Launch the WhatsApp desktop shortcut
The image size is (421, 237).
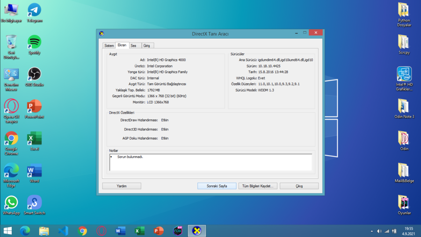tap(11, 203)
